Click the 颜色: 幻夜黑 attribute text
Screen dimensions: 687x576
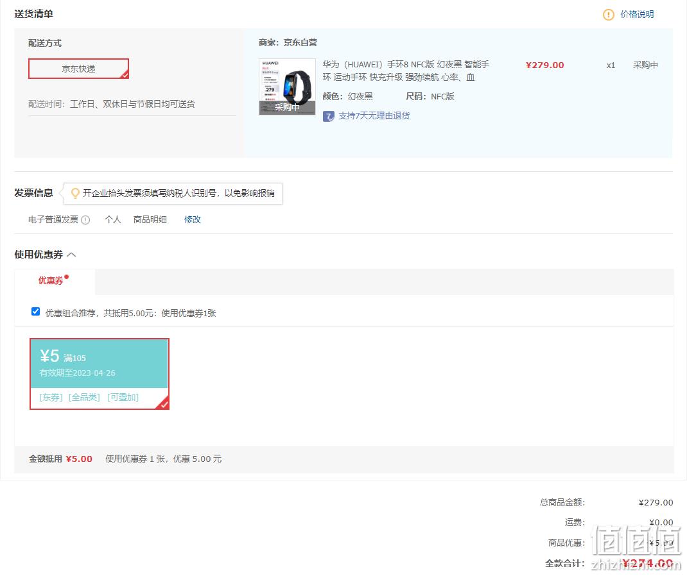point(347,96)
